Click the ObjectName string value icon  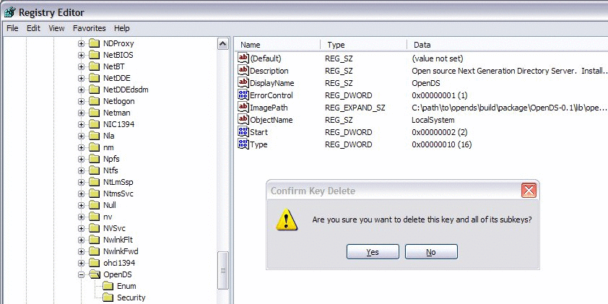pyautogui.click(x=243, y=119)
